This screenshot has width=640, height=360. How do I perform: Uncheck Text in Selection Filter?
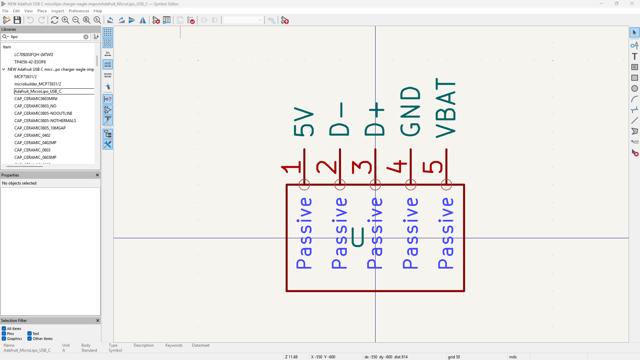(29, 334)
